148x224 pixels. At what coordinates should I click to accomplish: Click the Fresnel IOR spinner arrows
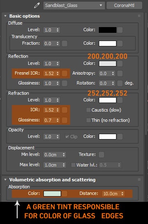pyautogui.click(x=58, y=73)
